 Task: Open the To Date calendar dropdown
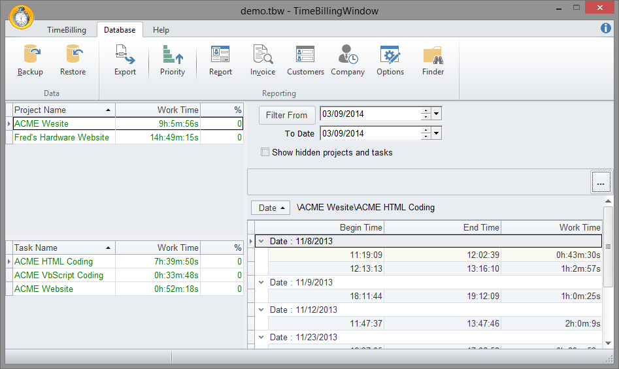tap(437, 133)
